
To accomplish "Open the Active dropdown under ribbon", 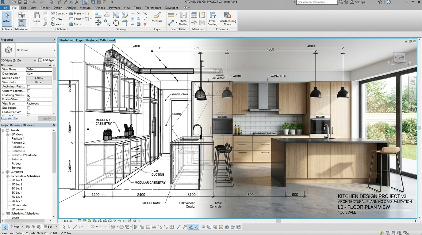I will [7, 29].
